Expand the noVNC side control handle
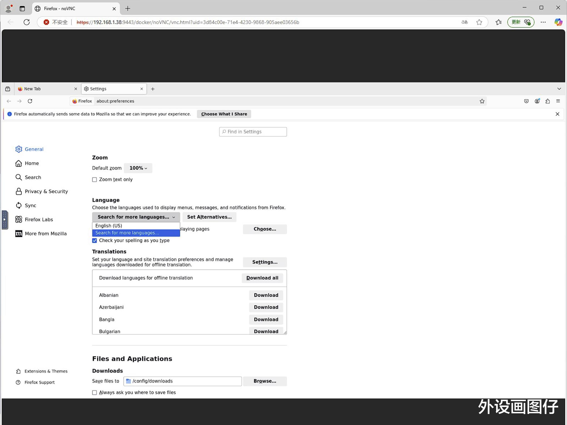The height and width of the screenshot is (425, 567). [4, 220]
